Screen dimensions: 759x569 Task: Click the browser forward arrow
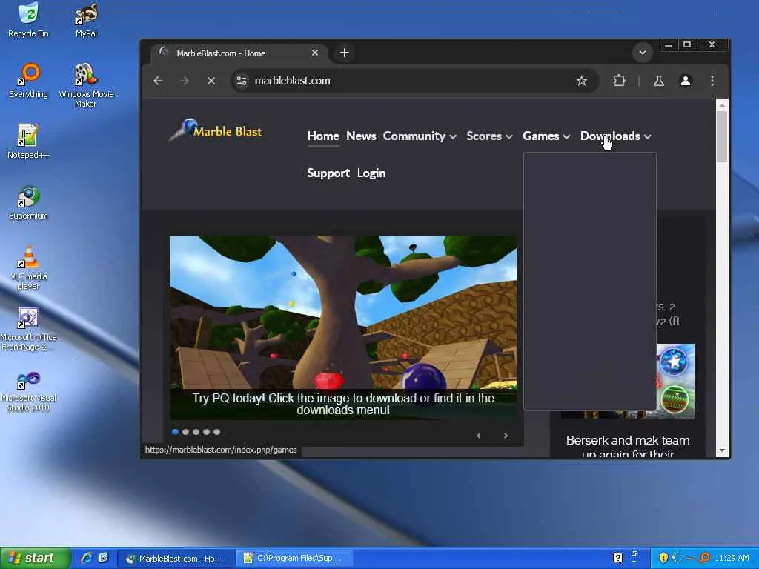pos(185,81)
